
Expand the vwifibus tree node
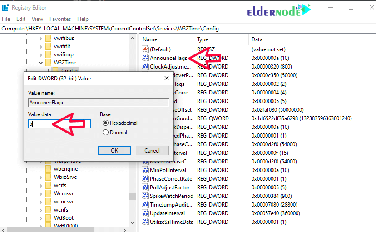[x=41, y=38]
